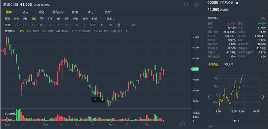Toggle the RSI indicator

tap(44, 31)
